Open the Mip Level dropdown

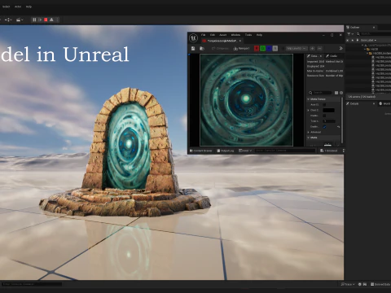click(x=297, y=48)
